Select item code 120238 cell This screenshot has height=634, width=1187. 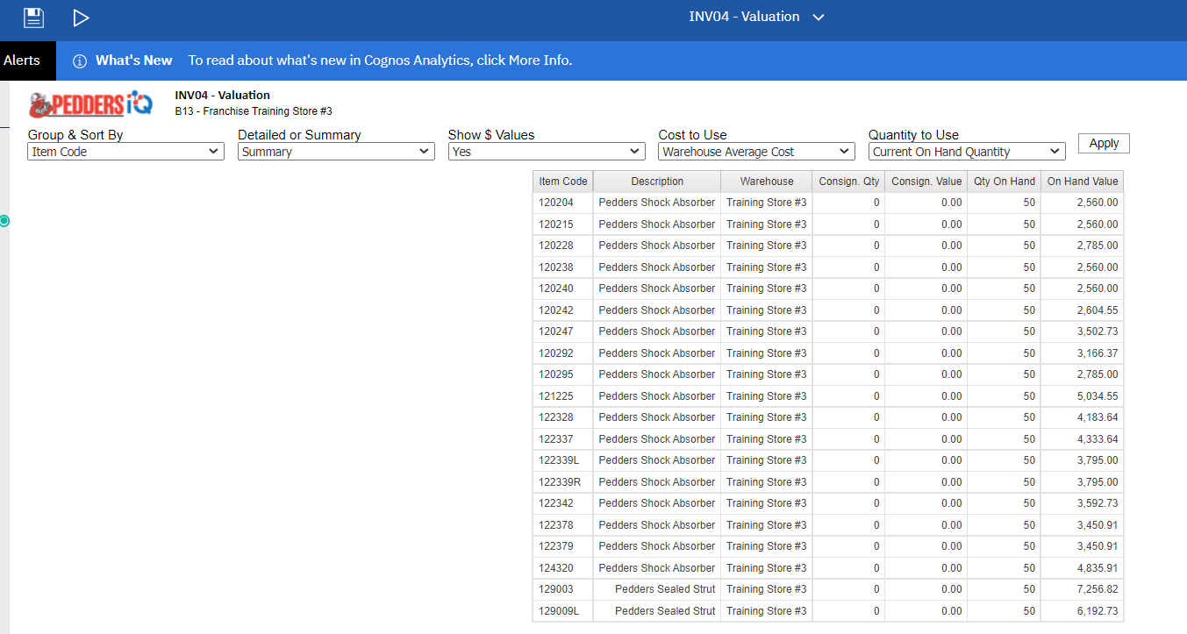[563, 267]
